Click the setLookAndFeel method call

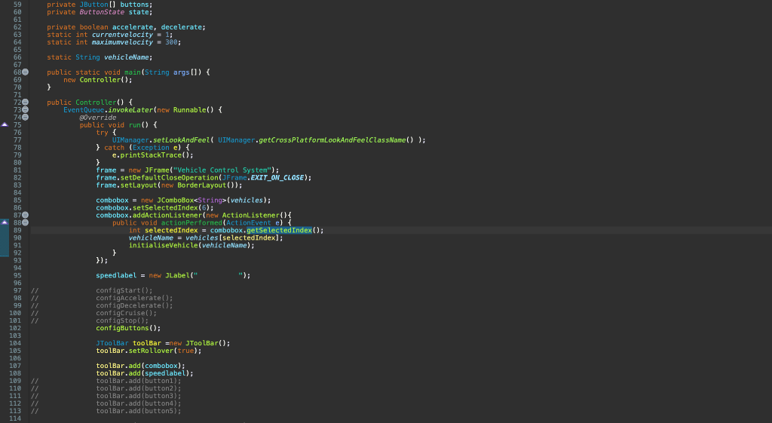pyautogui.click(x=181, y=139)
